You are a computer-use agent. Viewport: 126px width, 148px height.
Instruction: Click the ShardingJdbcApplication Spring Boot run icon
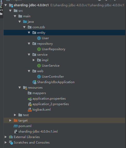34,82
